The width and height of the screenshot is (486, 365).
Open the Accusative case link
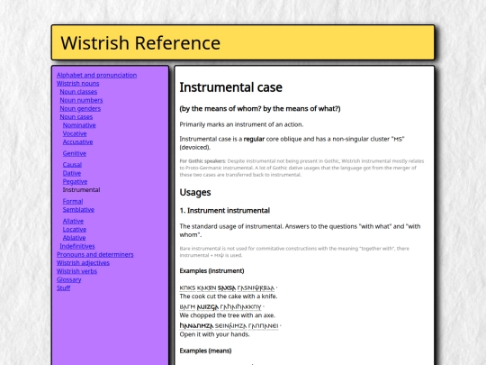click(77, 142)
